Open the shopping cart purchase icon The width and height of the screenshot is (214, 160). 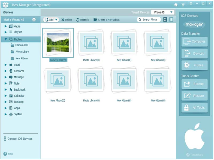click(x=183, y=5)
